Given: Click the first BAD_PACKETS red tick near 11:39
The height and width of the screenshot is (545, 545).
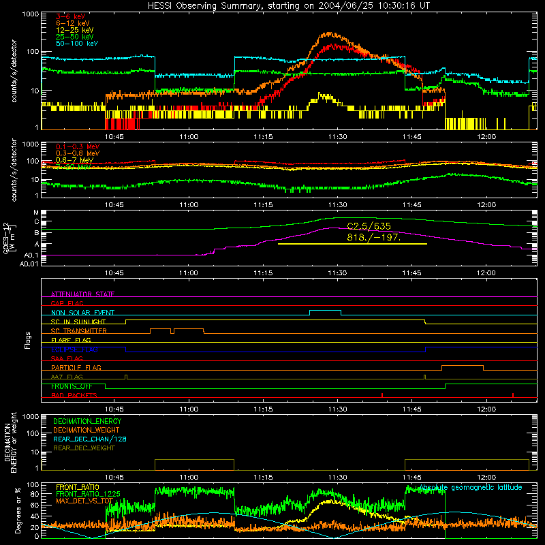Looking at the screenshot, I should 382,395.
